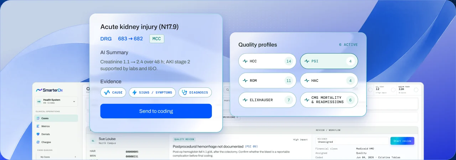
Task: Click the 6 ACTIVE label in Quality profiles
Action: click(x=348, y=45)
